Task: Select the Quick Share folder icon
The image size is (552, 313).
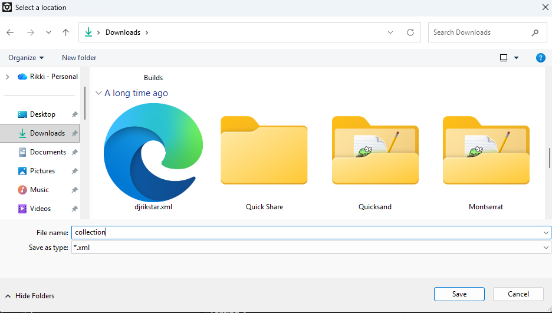Action: (x=264, y=150)
